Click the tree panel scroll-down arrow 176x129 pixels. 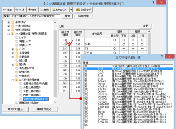[55, 102]
